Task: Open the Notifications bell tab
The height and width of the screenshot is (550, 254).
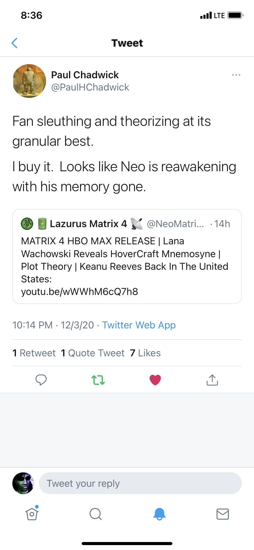Action: click(x=159, y=513)
